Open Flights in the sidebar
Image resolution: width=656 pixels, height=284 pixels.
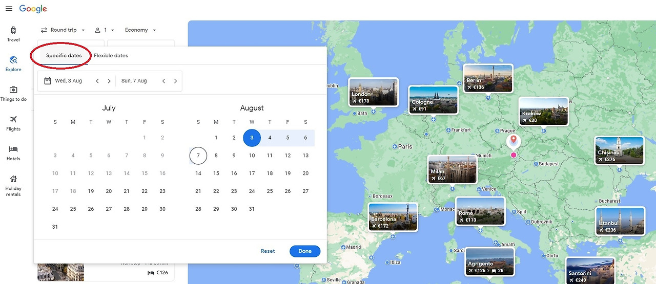[x=13, y=123]
